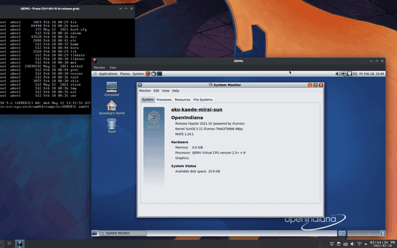Open the Help menu in System Monitor

176,91
